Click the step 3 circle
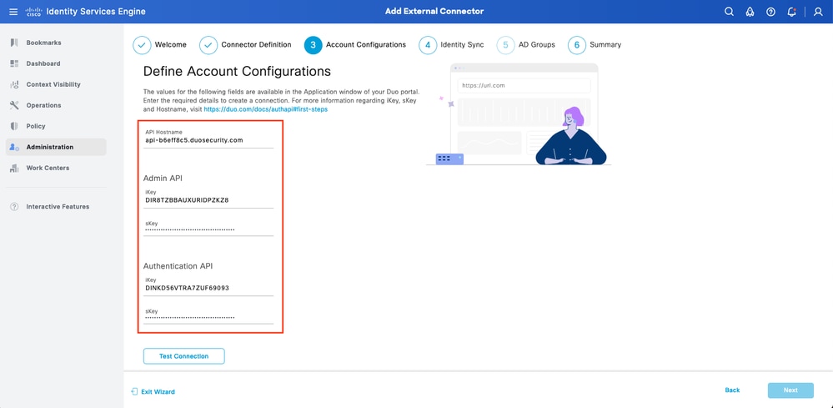 (313, 45)
